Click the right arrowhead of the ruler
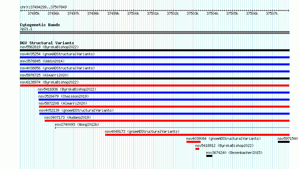The width and height of the screenshot is (299, 169). (x=289, y=10)
